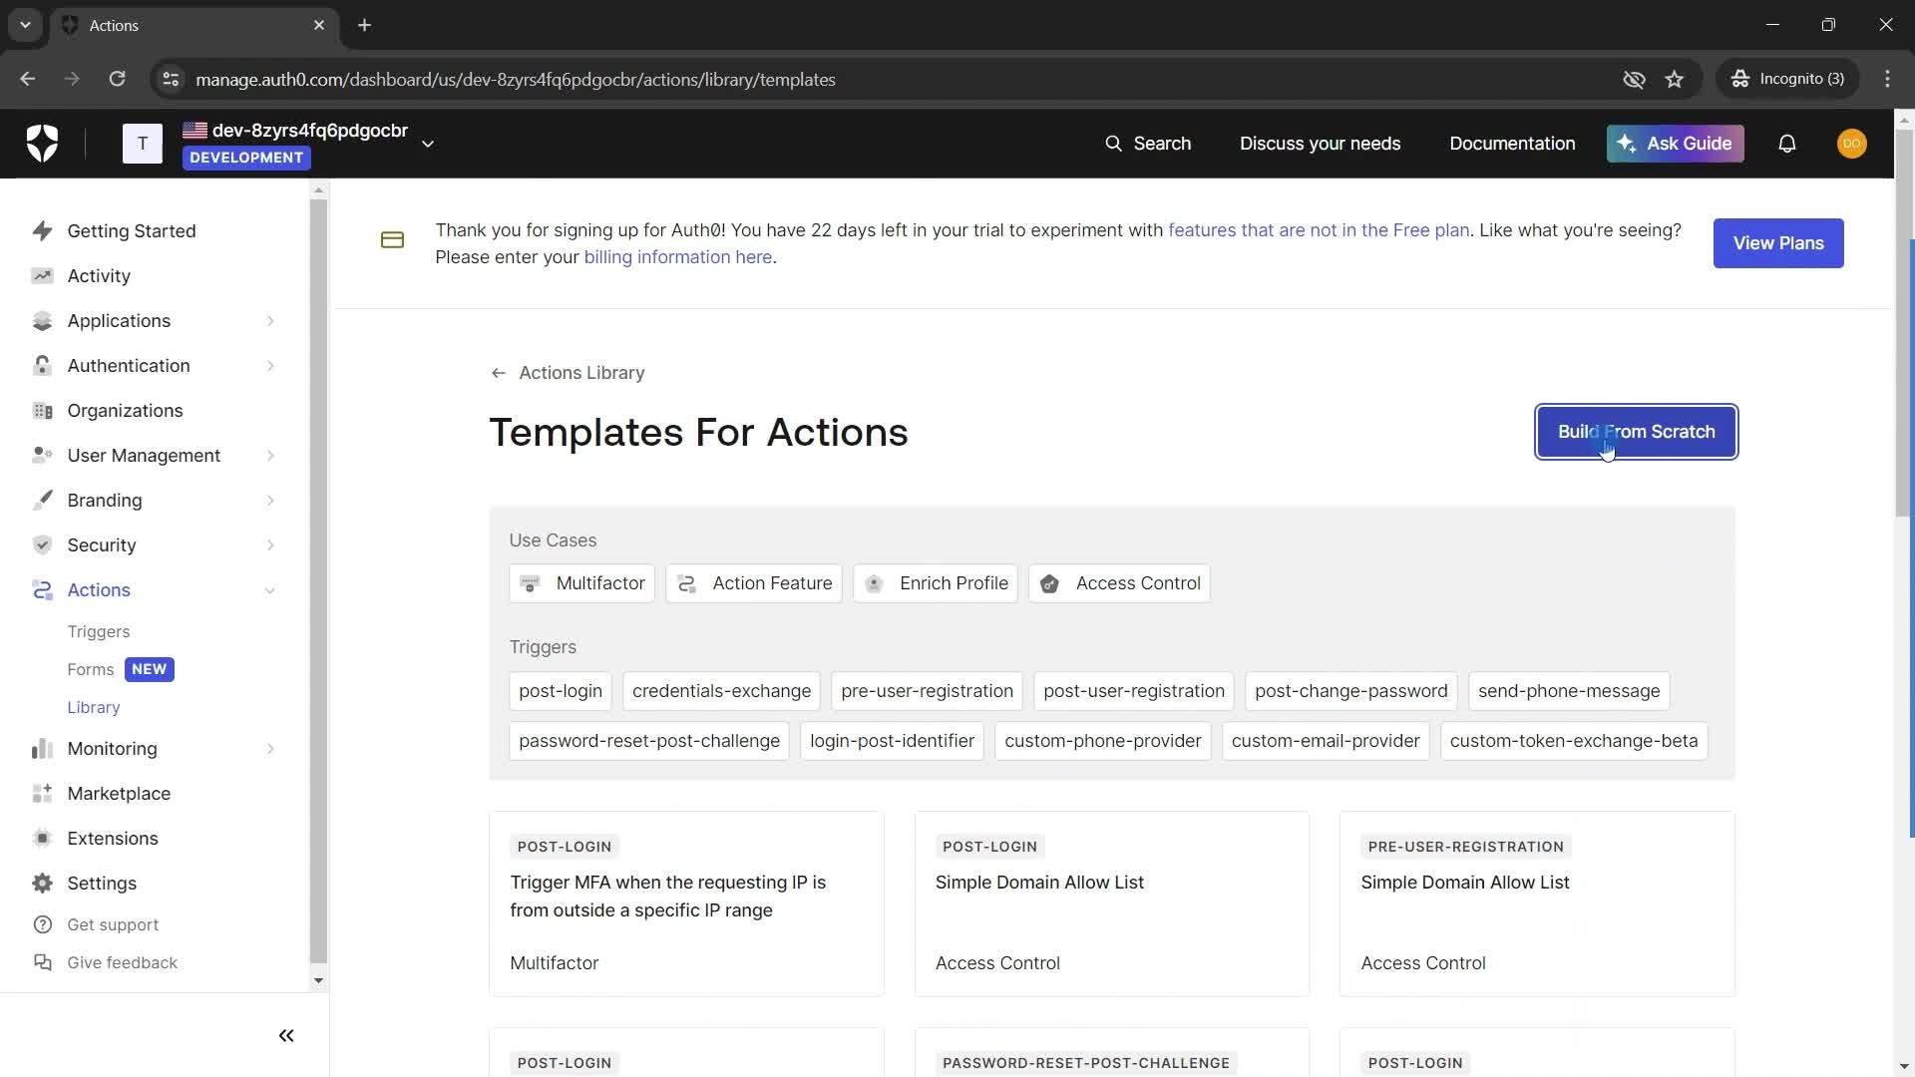Go back to Actions Library

click(569, 373)
